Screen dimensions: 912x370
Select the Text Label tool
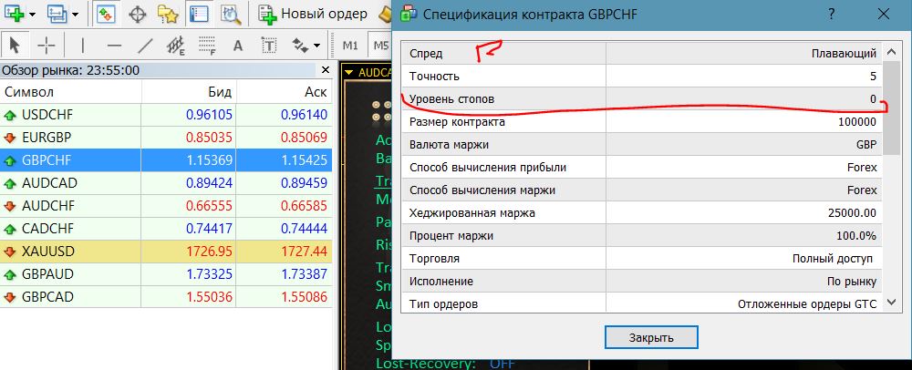(x=269, y=46)
